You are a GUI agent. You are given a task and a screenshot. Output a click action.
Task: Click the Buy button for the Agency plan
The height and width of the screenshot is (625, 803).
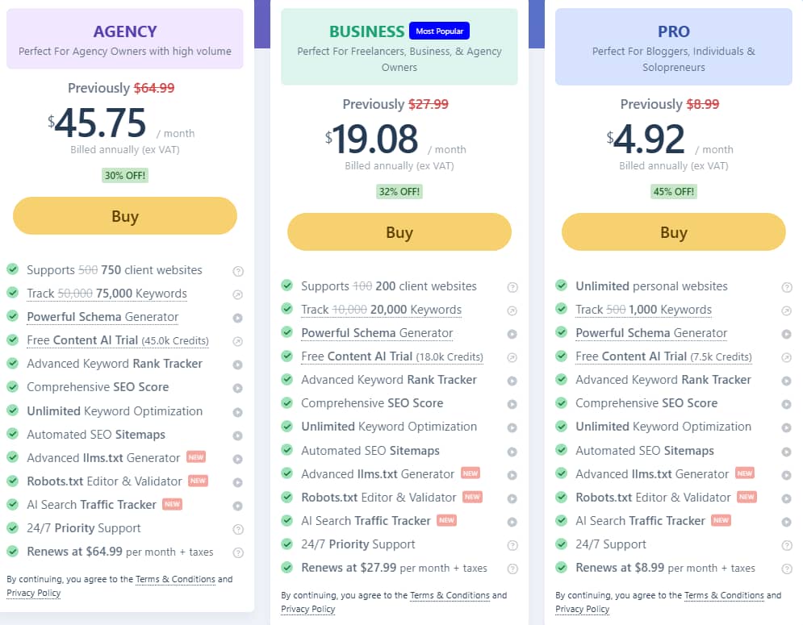point(125,216)
